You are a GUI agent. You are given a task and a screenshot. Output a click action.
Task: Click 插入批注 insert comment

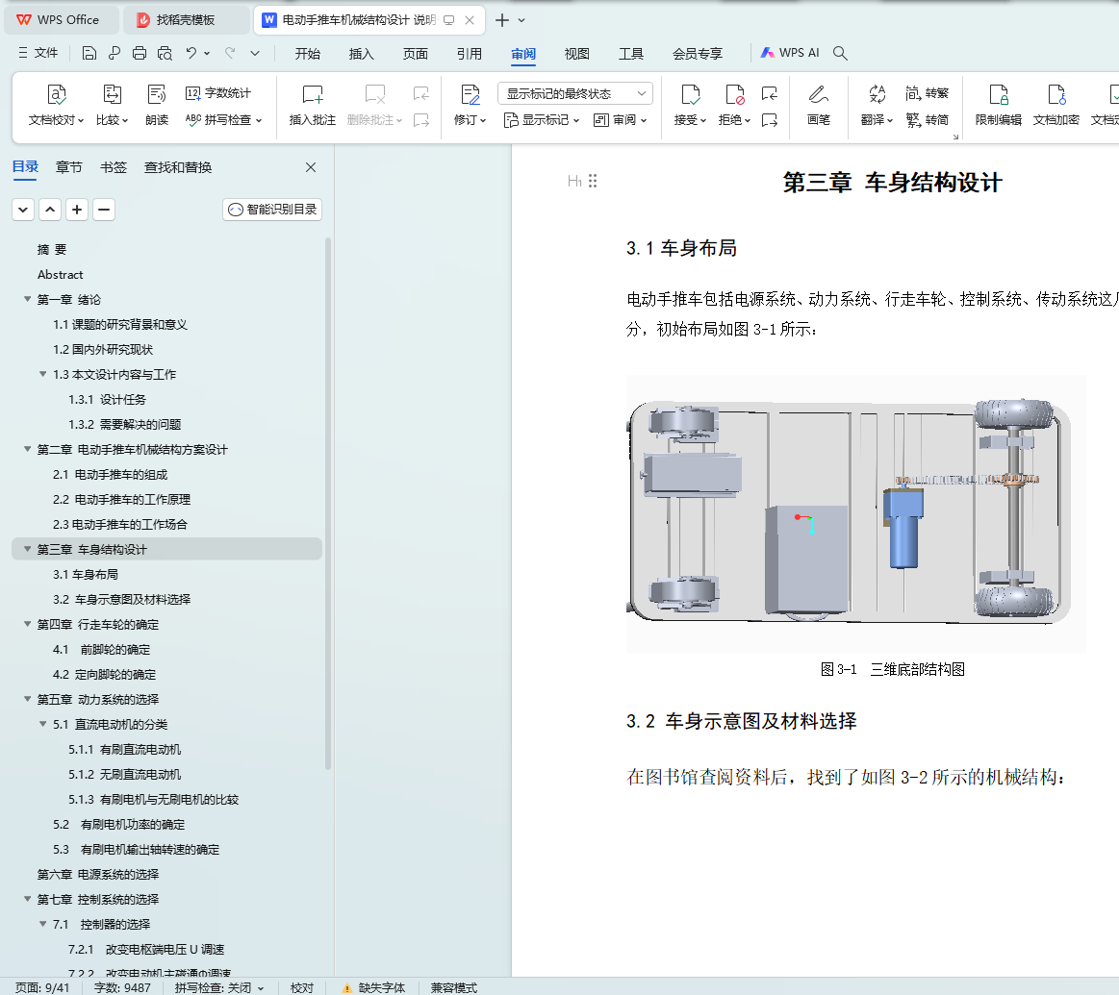(x=312, y=105)
